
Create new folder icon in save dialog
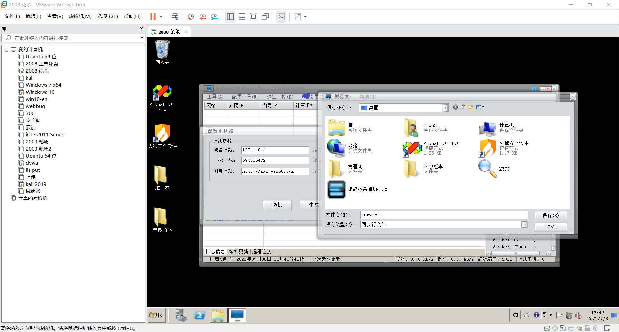tap(471, 107)
